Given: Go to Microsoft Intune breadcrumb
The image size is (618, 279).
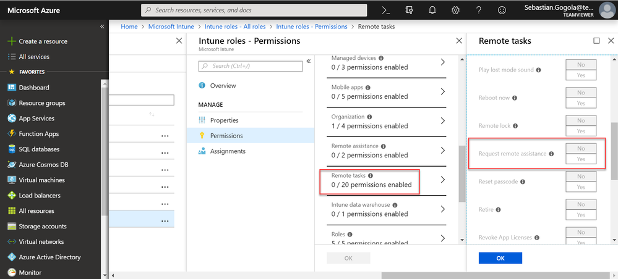Looking at the screenshot, I should 171,27.
